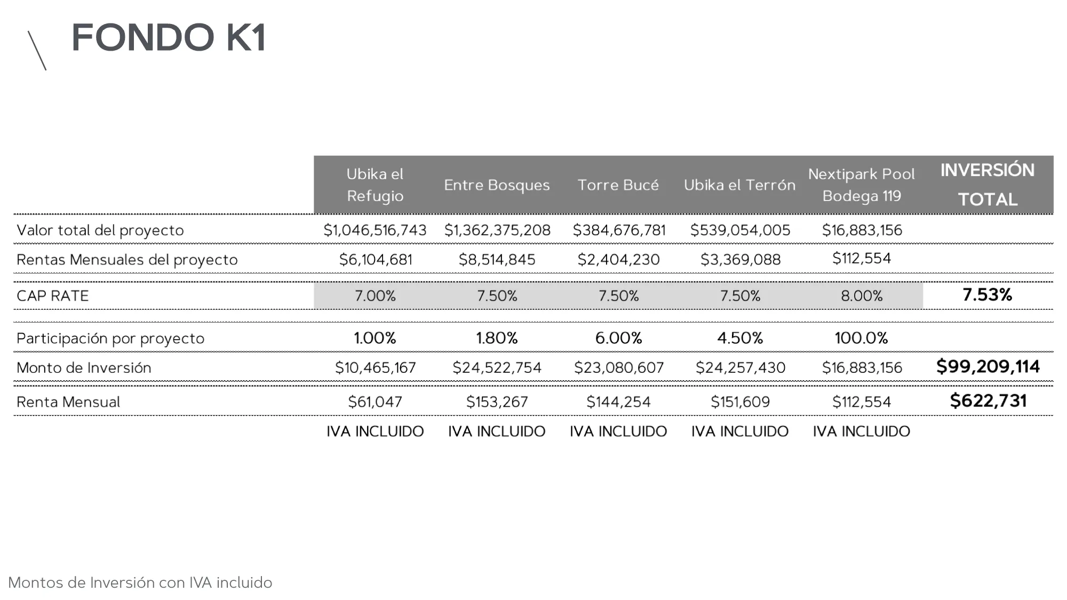Click the Rentas Mensuales del proyecto label
The image size is (1067, 600).
click(127, 260)
